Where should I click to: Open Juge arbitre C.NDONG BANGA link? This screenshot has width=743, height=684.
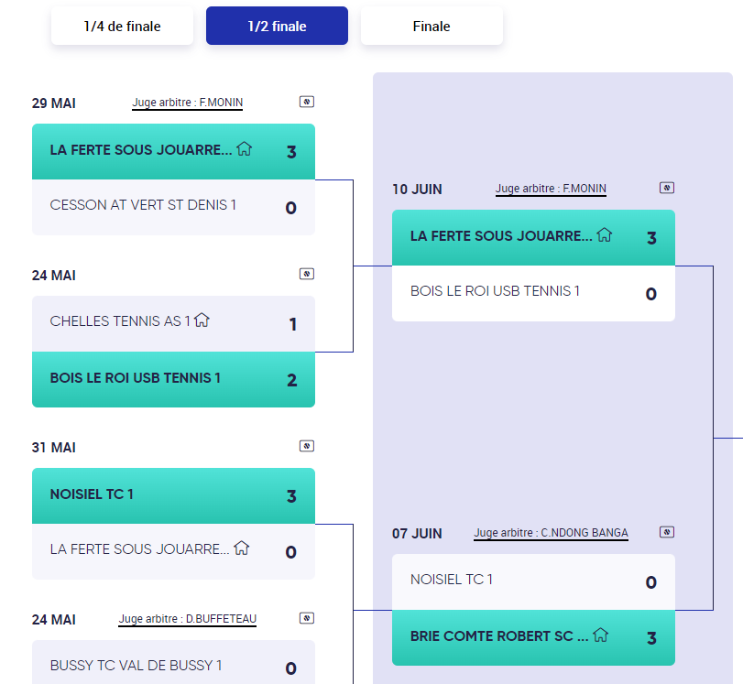pos(552,533)
